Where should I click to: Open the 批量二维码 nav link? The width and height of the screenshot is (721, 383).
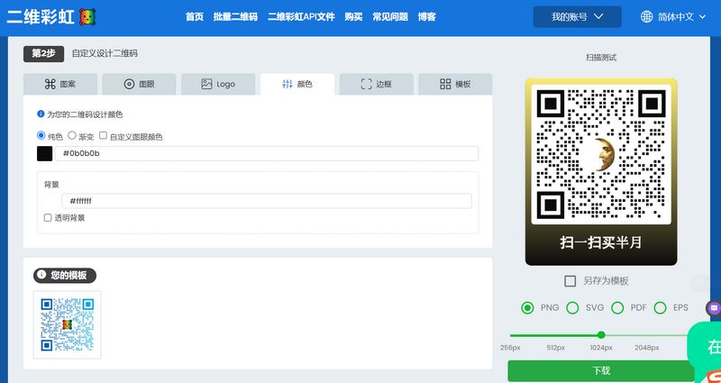tap(235, 16)
